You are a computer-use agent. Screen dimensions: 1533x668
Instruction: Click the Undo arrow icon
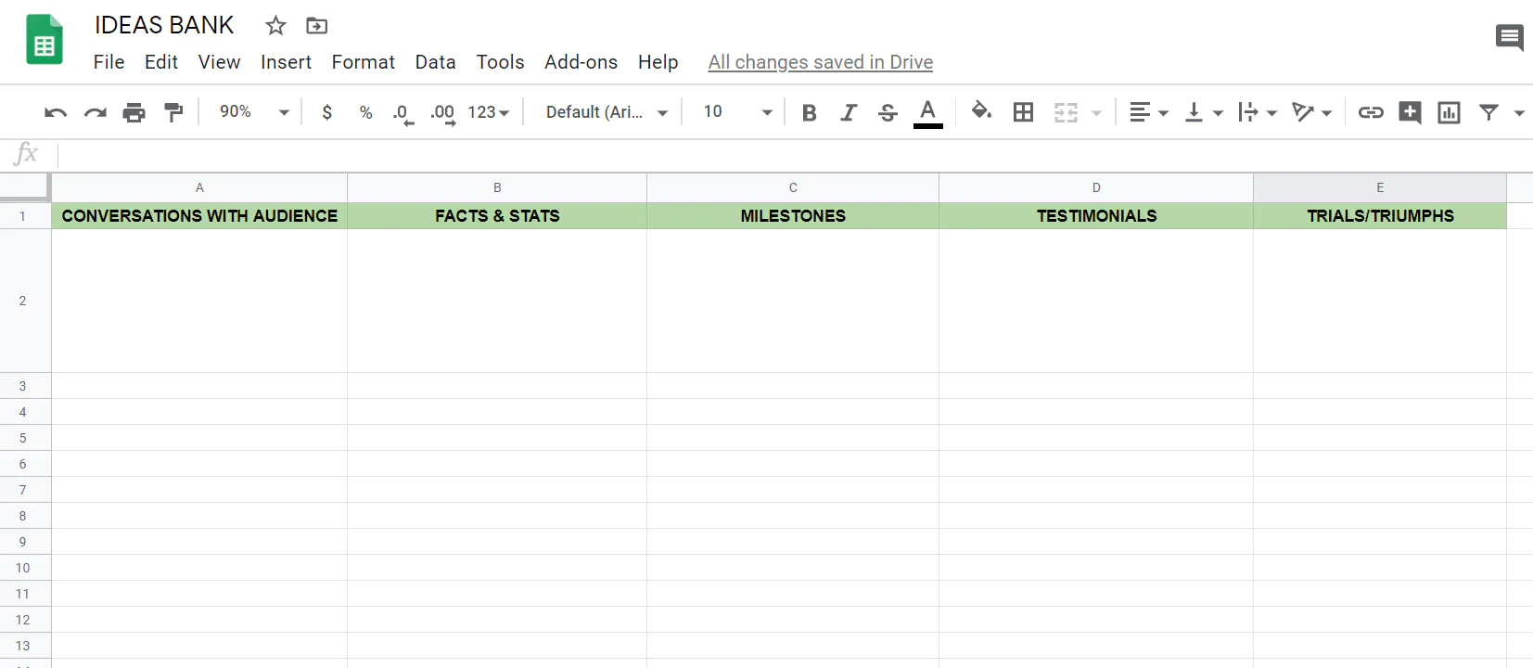coord(56,112)
